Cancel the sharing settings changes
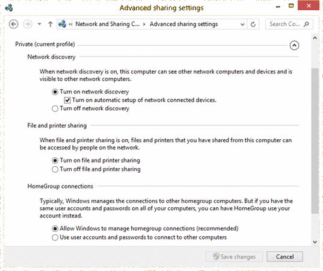This screenshot has width=323, height=271. point(285,257)
